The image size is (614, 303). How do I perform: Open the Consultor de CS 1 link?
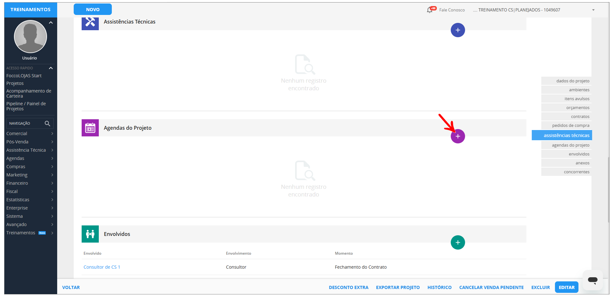102,267
